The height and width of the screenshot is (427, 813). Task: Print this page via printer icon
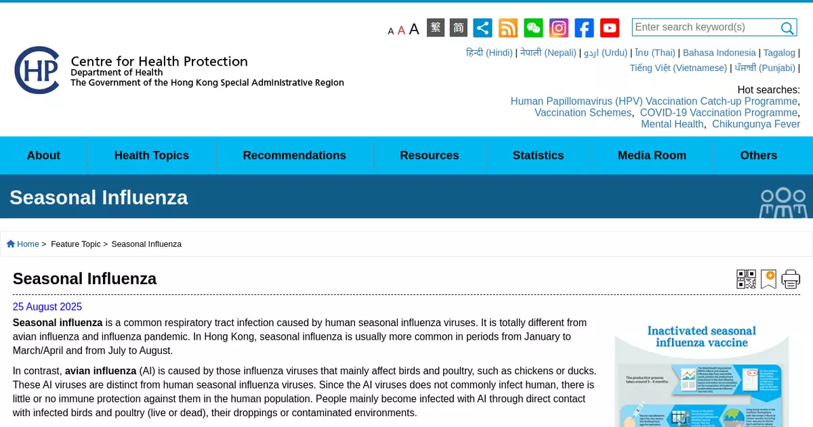coord(791,279)
